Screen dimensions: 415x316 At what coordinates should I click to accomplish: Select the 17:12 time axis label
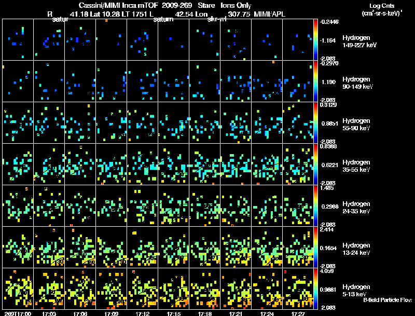pyautogui.click(x=142, y=313)
